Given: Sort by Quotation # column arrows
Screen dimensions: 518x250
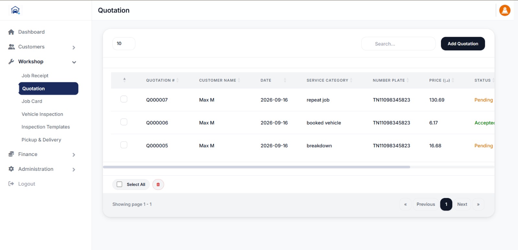Looking at the screenshot, I should pos(177,80).
